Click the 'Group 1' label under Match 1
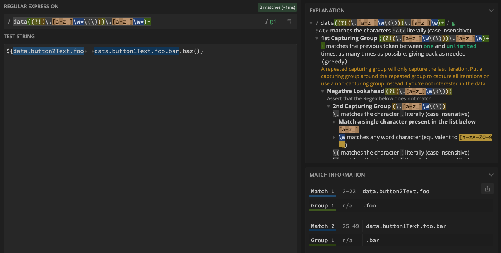Screen dimensions: 501x253 [x=322, y=205]
